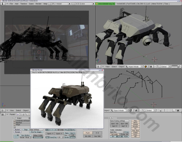This screenshot has width=182, height=142.
Task: Click folder icon beside //backbuf field
Action: coord(15,123)
